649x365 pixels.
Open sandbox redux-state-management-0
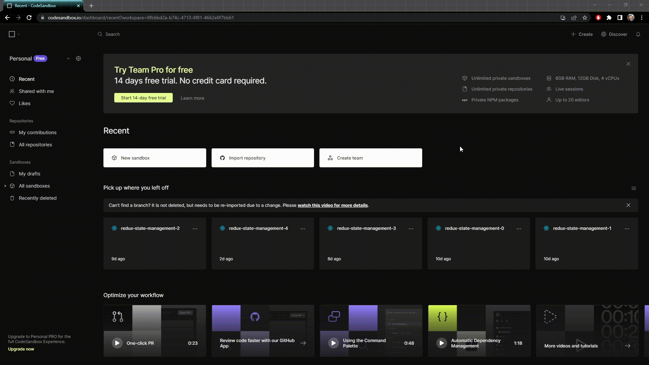479,244
